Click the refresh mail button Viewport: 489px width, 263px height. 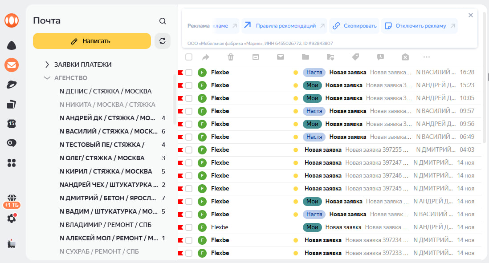pyautogui.click(x=163, y=41)
